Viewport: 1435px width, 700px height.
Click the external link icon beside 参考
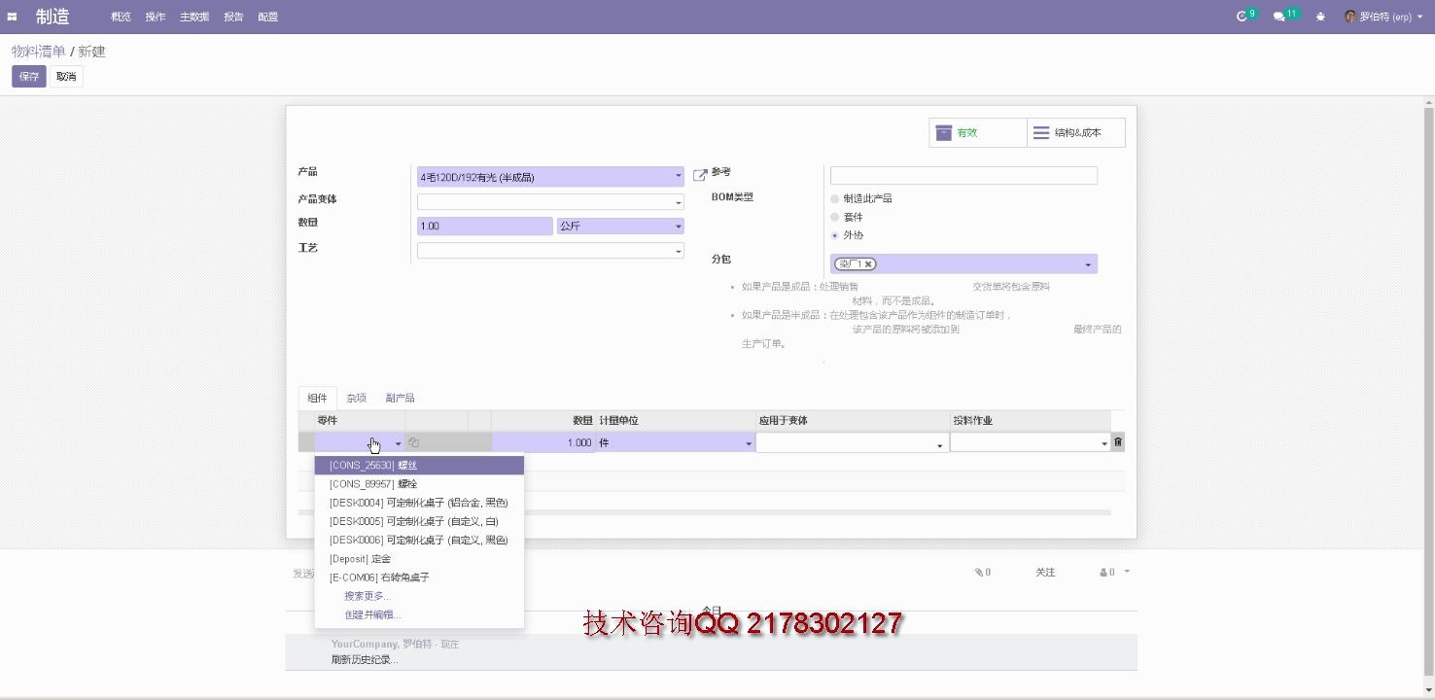(699, 175)
